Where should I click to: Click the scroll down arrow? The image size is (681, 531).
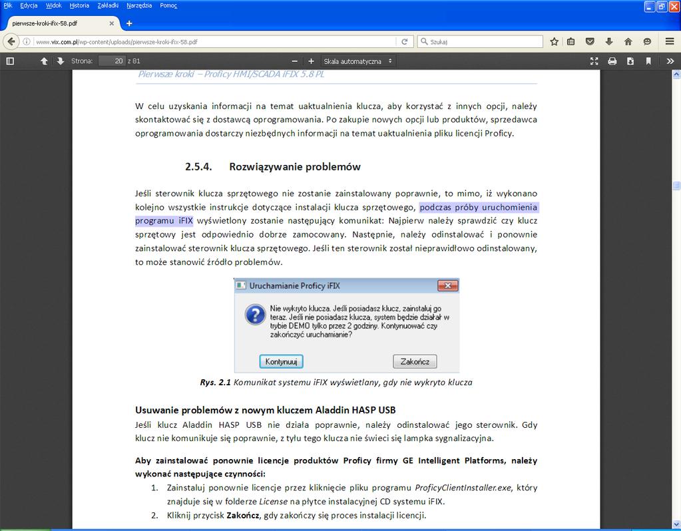click(x=676, y=524)
